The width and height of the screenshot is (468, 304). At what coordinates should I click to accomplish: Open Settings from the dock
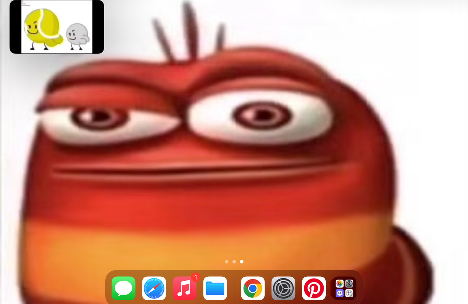(x=283, y=288)
